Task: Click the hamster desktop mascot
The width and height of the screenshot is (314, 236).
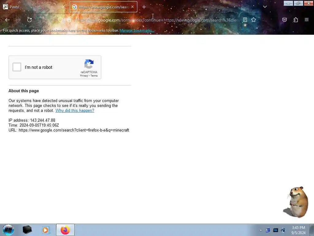Action: [296, 202]
